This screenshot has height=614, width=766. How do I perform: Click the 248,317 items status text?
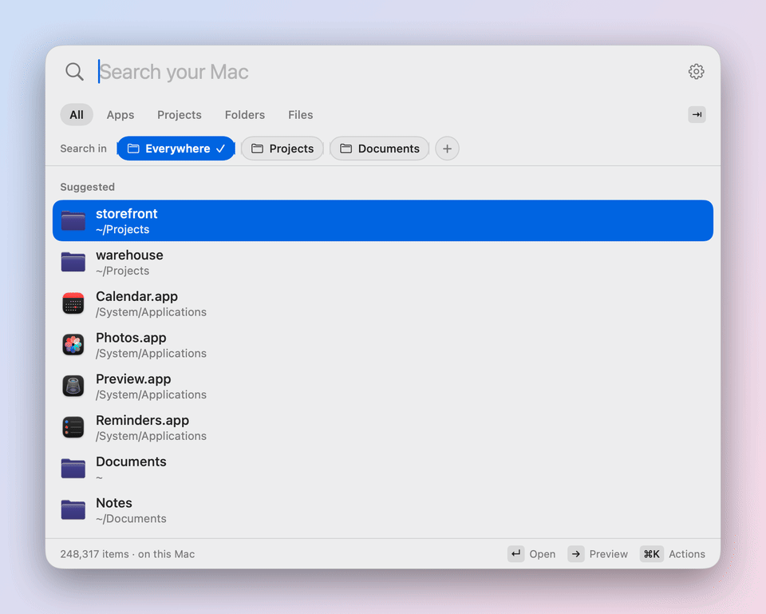click(128, 554)
